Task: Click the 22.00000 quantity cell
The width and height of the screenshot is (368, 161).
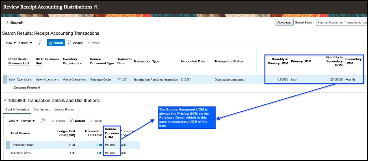Action: coord(336,79)
